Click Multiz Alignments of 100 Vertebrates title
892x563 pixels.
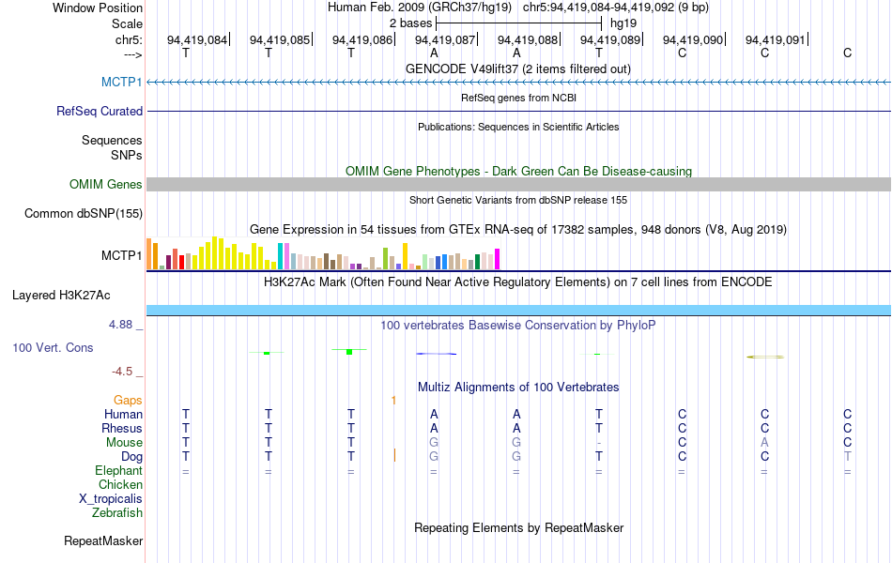(x=518, y=388)
